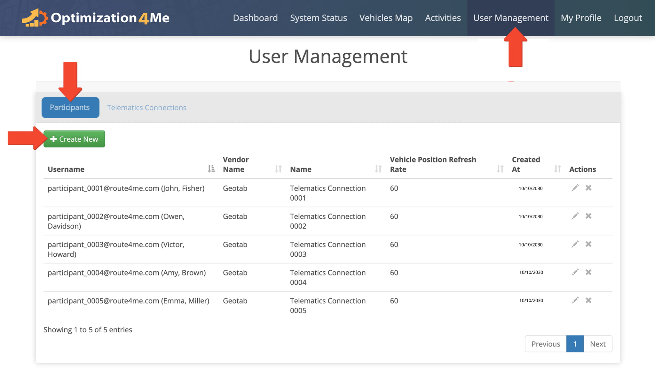Click the Optimization4Me logo
The width and height of the screenshot is (655, 385).
[x=96, y=18]
